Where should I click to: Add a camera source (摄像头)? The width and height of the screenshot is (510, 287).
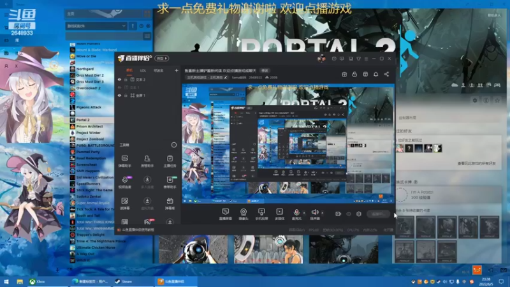pos(244,214)
